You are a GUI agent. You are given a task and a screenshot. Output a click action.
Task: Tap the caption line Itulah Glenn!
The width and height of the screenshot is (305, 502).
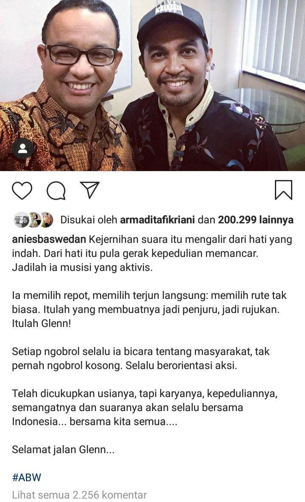coord(41,323)
